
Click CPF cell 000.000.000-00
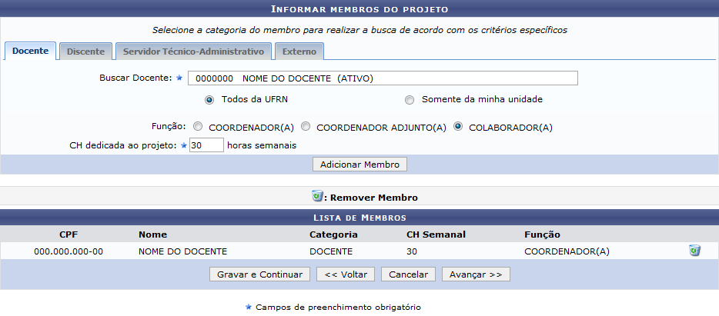pyautogui.click(x=69, y=251)
